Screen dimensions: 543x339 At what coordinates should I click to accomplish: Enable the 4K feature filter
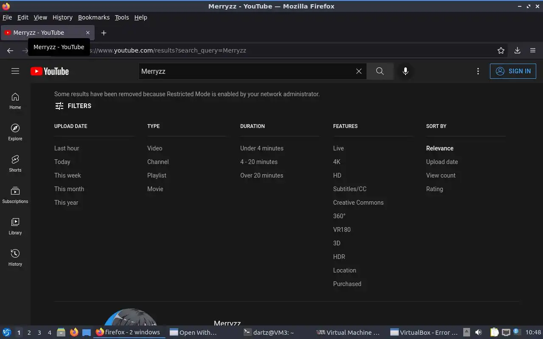pyautogui.click(x=337, y=162)
